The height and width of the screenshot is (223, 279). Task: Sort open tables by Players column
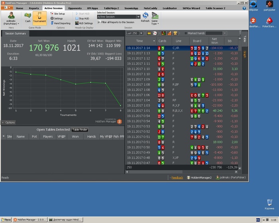coord(48,137)
